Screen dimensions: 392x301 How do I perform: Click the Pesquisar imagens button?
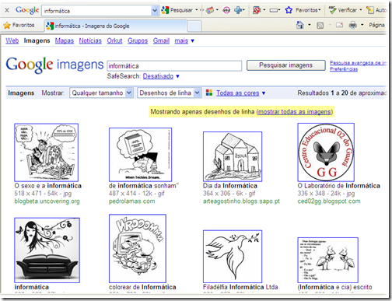[285, 65]
